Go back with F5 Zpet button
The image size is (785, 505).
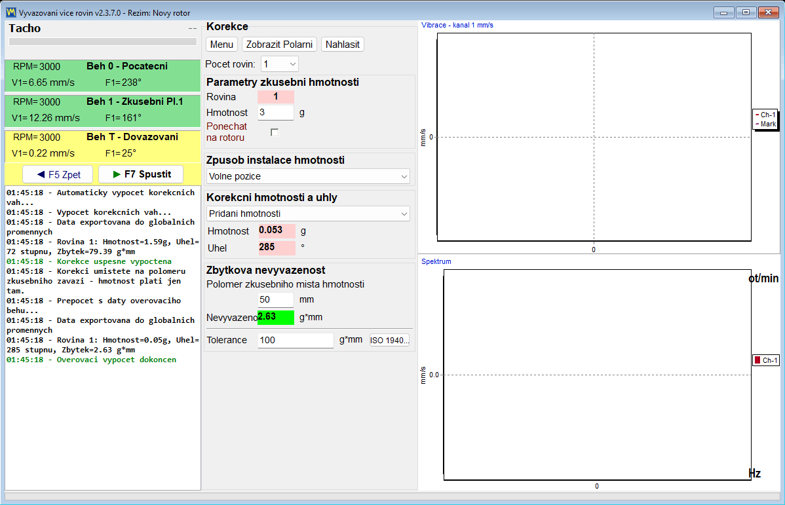pos(58,175)
